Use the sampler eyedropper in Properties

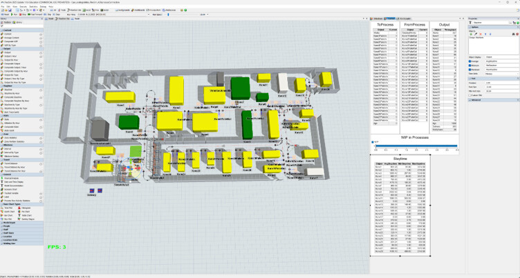(x=476, y=34)
